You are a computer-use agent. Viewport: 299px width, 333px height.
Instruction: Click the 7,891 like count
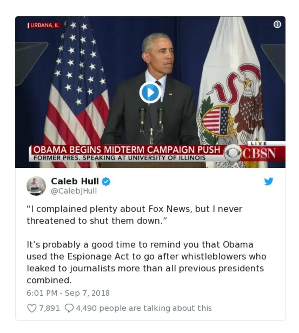pyautogui.click(x=49, y=308)
